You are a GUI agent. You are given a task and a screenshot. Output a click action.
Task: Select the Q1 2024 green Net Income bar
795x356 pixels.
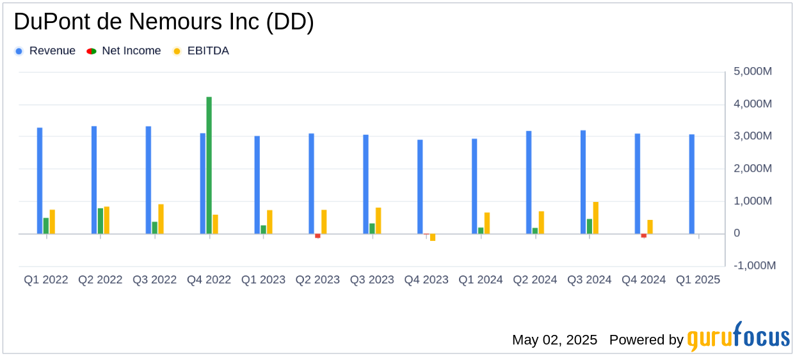point(481,231)
